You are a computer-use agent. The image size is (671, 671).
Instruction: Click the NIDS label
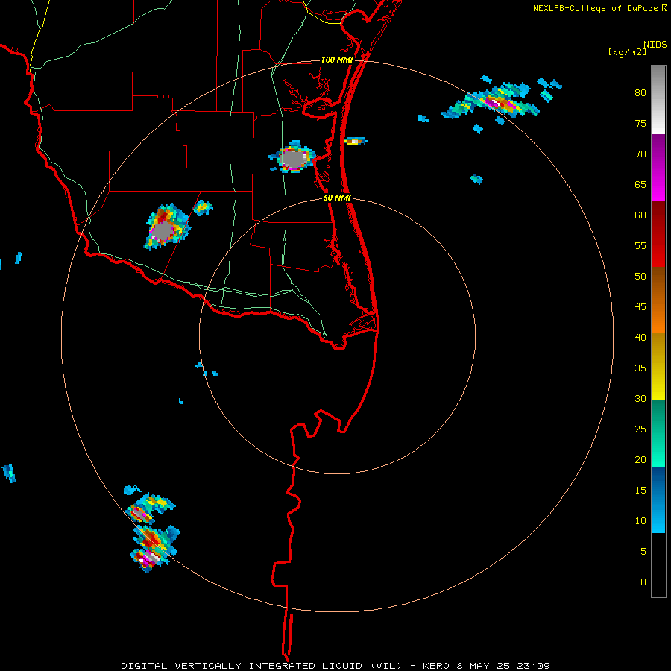pos(655,45)
